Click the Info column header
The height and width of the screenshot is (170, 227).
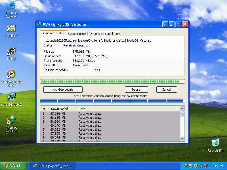click(127, 109)
